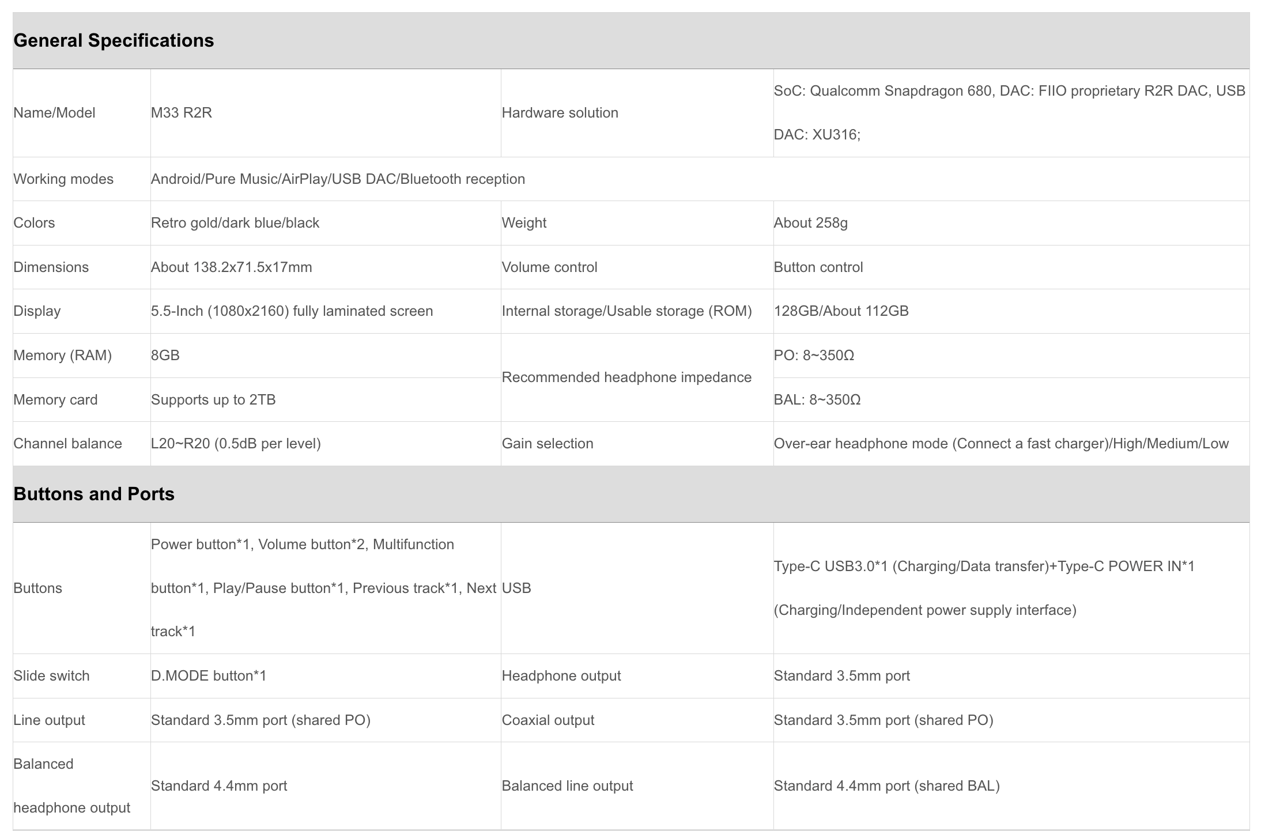Click the General Specifications section heading
1261x831 pixels.
click(114, 41)
